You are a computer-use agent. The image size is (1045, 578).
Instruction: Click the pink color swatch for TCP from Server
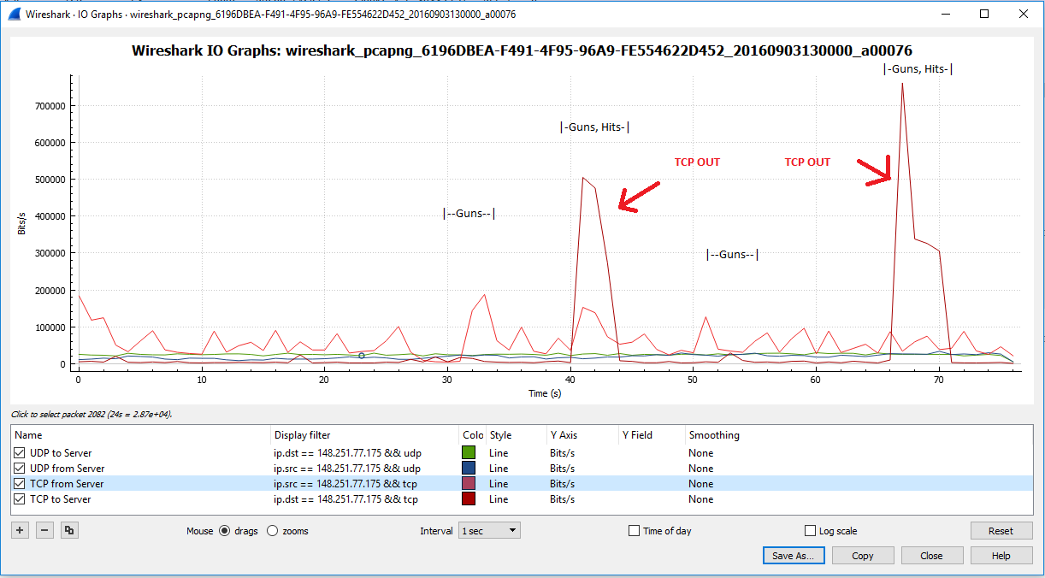(x=469, y=484)
